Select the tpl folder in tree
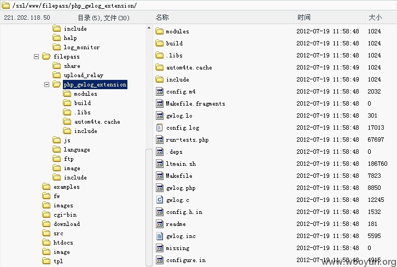This screenshot has height=267, width=397. tap(58, 261)
